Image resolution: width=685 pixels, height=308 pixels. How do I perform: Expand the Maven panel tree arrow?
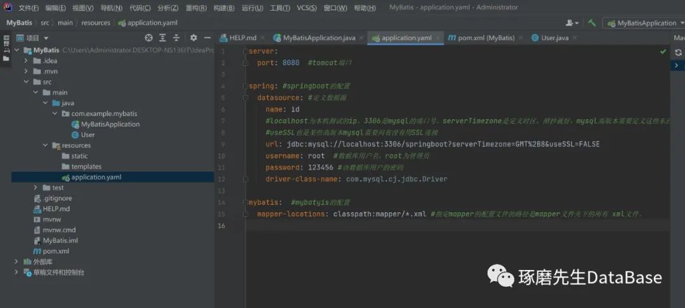coord(677,65)
